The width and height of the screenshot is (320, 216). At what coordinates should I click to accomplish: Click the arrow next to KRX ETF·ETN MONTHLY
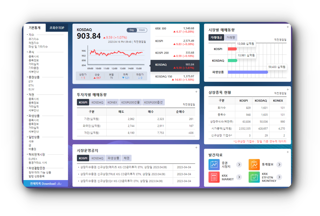click(279, 177)
